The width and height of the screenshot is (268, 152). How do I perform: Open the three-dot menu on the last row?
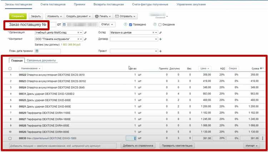click(x=263, y=138)
